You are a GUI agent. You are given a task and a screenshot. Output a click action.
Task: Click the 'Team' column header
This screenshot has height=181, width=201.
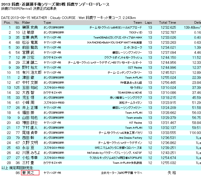[138, 23]
